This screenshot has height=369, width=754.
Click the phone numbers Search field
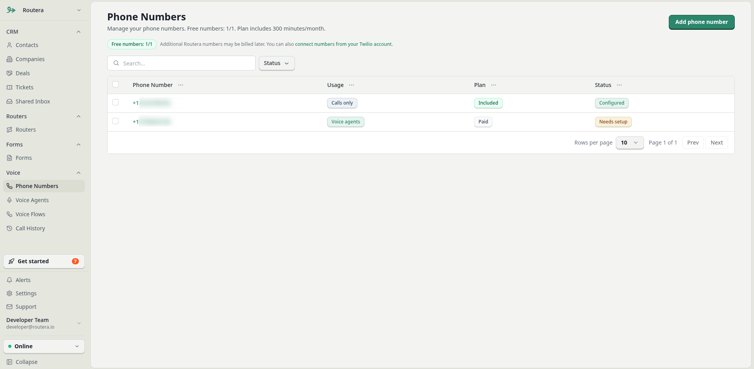181,63
